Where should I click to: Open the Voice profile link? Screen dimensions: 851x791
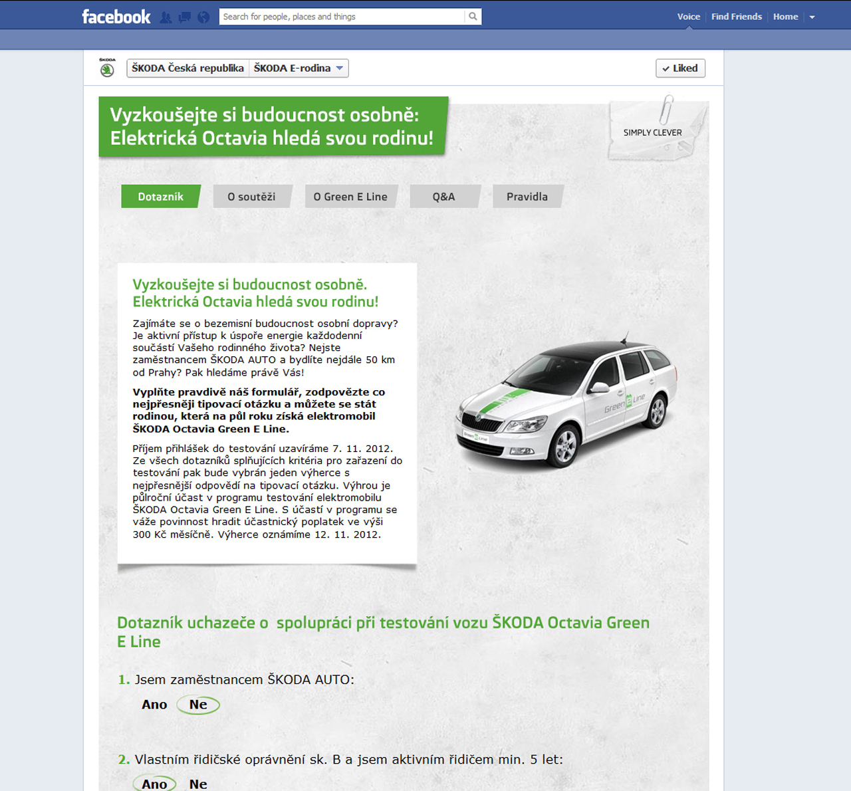coord(688,17)
